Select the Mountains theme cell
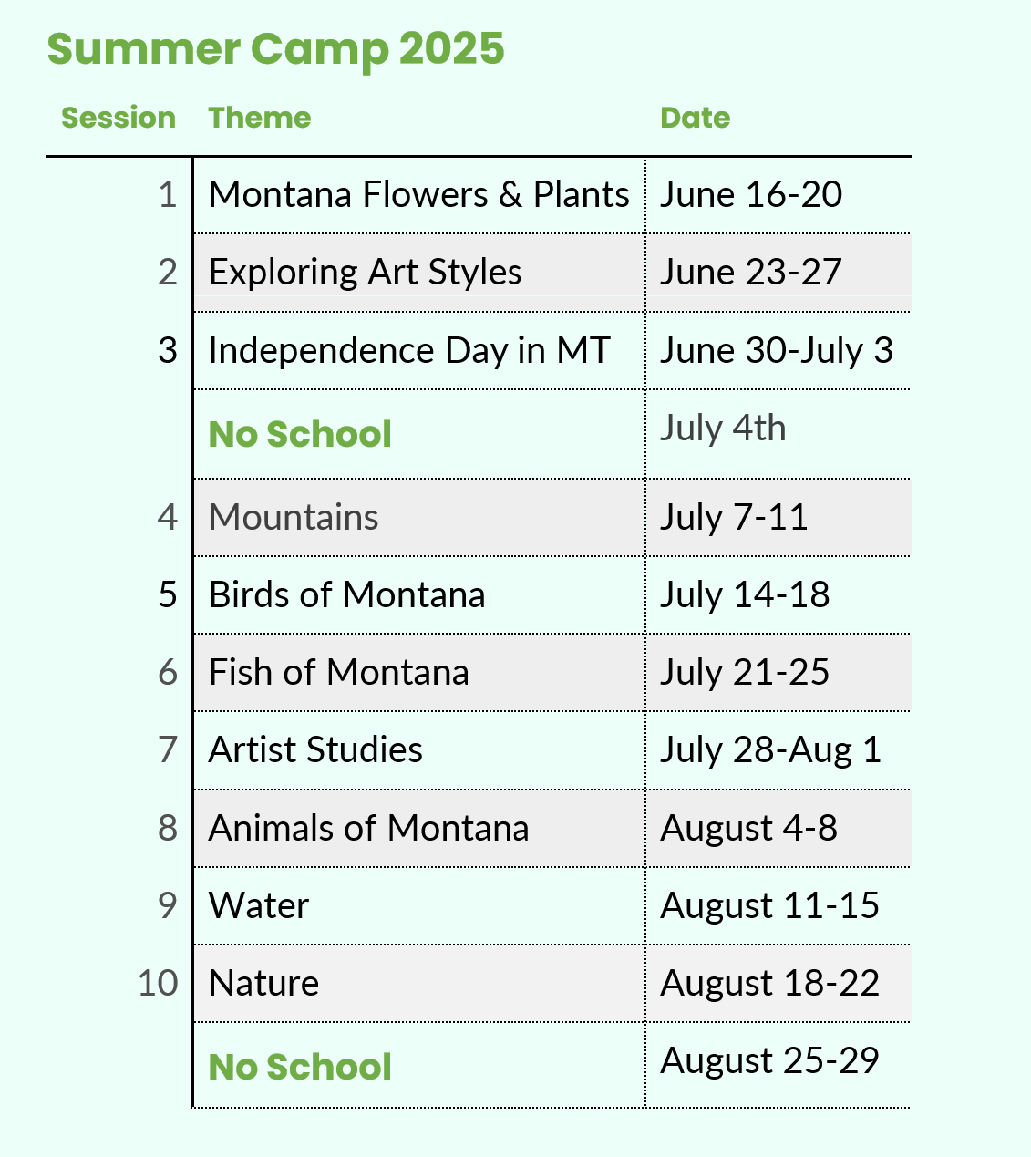This screenshot has height=1157, width=1031. coord(294,518)
